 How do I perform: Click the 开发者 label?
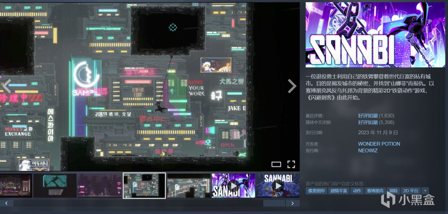click(312, 144)
